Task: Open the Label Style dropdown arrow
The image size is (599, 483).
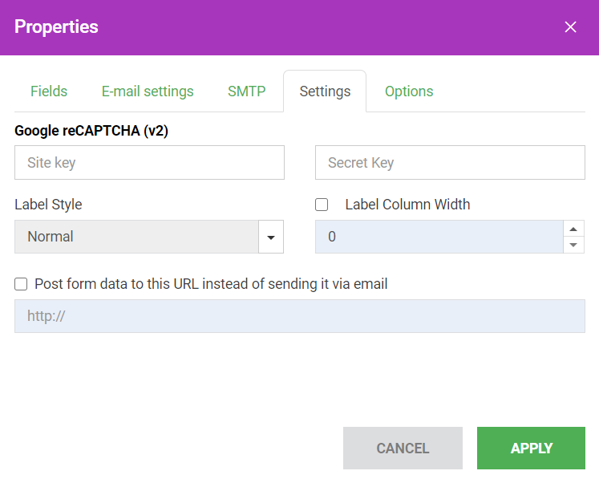Action: (x=271, y=237)
